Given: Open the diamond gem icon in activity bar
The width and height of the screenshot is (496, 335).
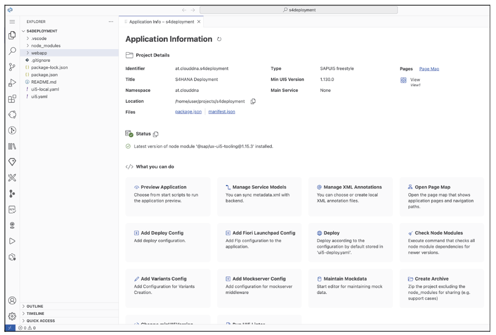Looking at the screenshot, I should 12,162.
